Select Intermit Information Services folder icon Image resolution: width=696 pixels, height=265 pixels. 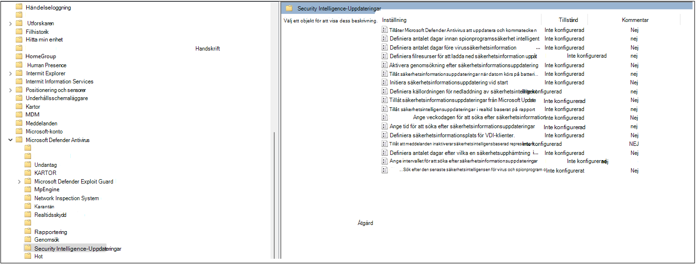click(x=19, y=82)
